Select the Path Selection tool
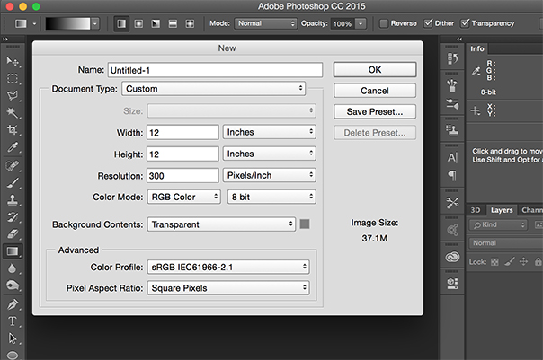 coord(13,338)
